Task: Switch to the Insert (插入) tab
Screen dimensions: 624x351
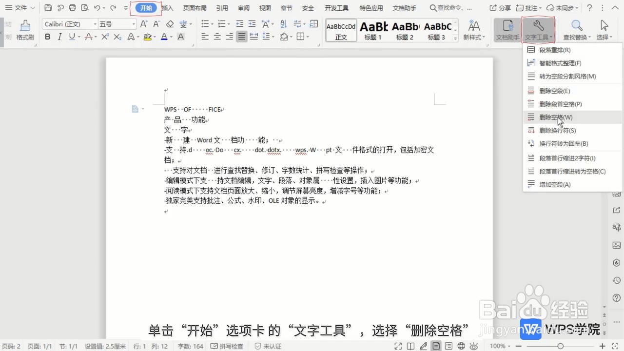Action: tap(167, 8)
